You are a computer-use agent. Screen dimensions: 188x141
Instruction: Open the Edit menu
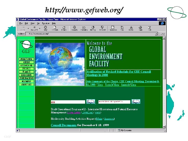click(x=26, y=23)
